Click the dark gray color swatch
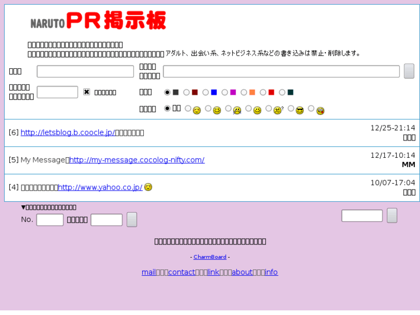Viewport: 420px width, 315px height. tap(176, 92)
